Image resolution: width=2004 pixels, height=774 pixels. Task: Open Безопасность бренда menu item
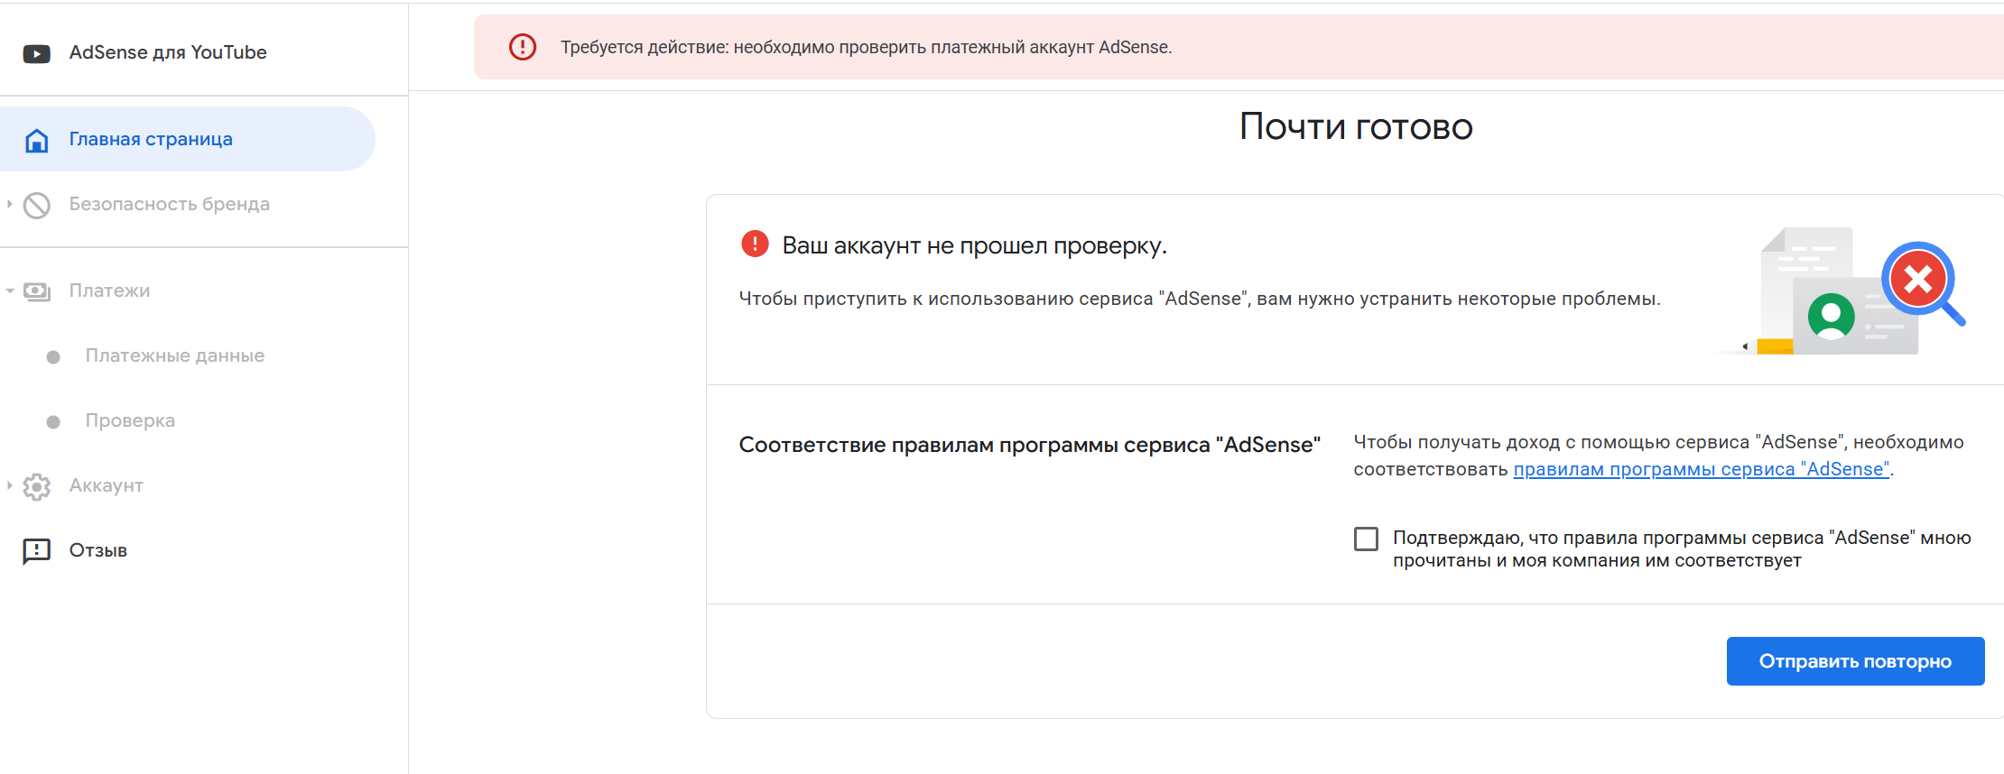coord(188,204)
